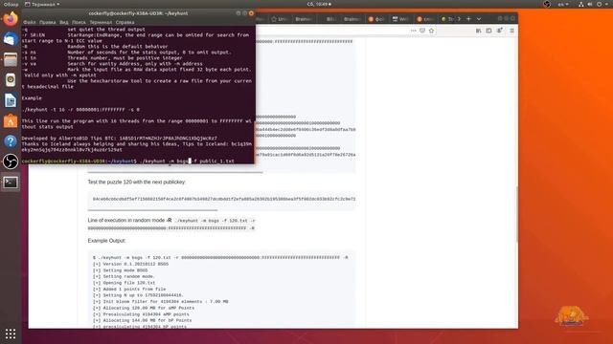Open the Firefox hamburger menu
The height and width of the screenshot is (344, 613).
(511, 31)
